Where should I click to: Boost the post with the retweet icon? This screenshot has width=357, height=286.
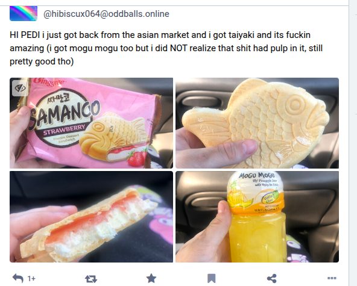[x=91, y=279]
